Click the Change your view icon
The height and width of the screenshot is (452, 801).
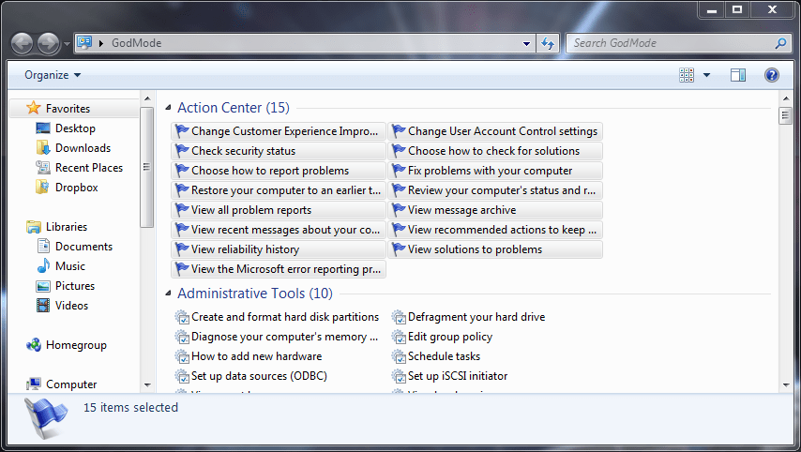click(687, 75)
